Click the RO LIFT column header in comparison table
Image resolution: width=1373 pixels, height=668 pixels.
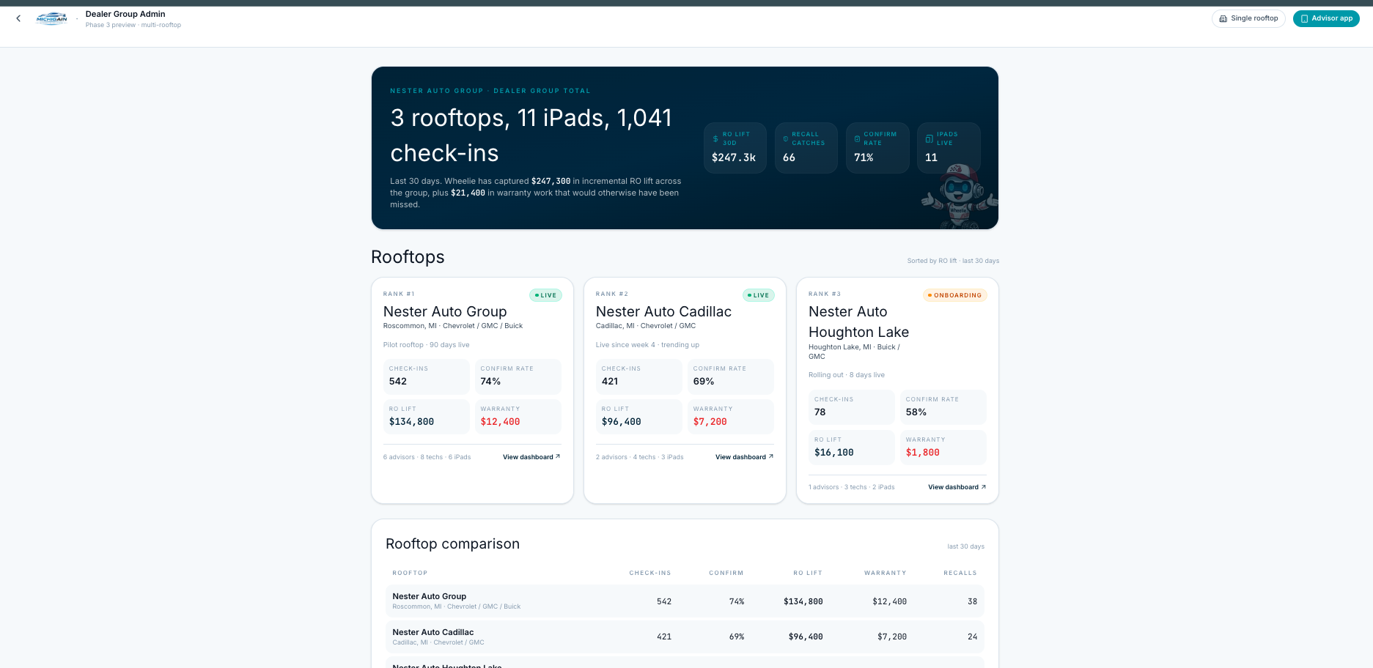(x=808, y=573)
